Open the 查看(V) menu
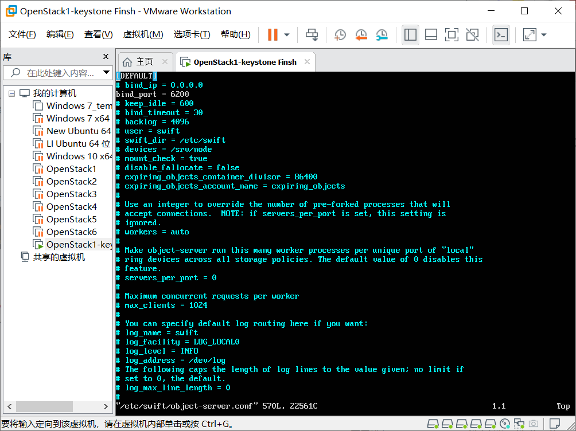The width and height of the screenshot is (576, 431). (98, 34)
